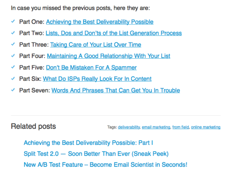This screenshot has width=238, height=179.
Task: Click checkmark icon beside Part Five
Action: tap(13, 67)
